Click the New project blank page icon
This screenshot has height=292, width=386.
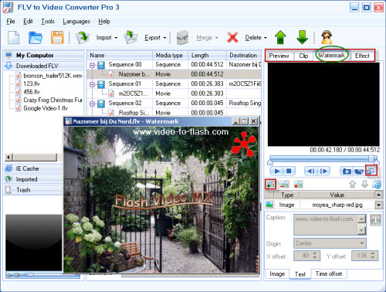14,38
